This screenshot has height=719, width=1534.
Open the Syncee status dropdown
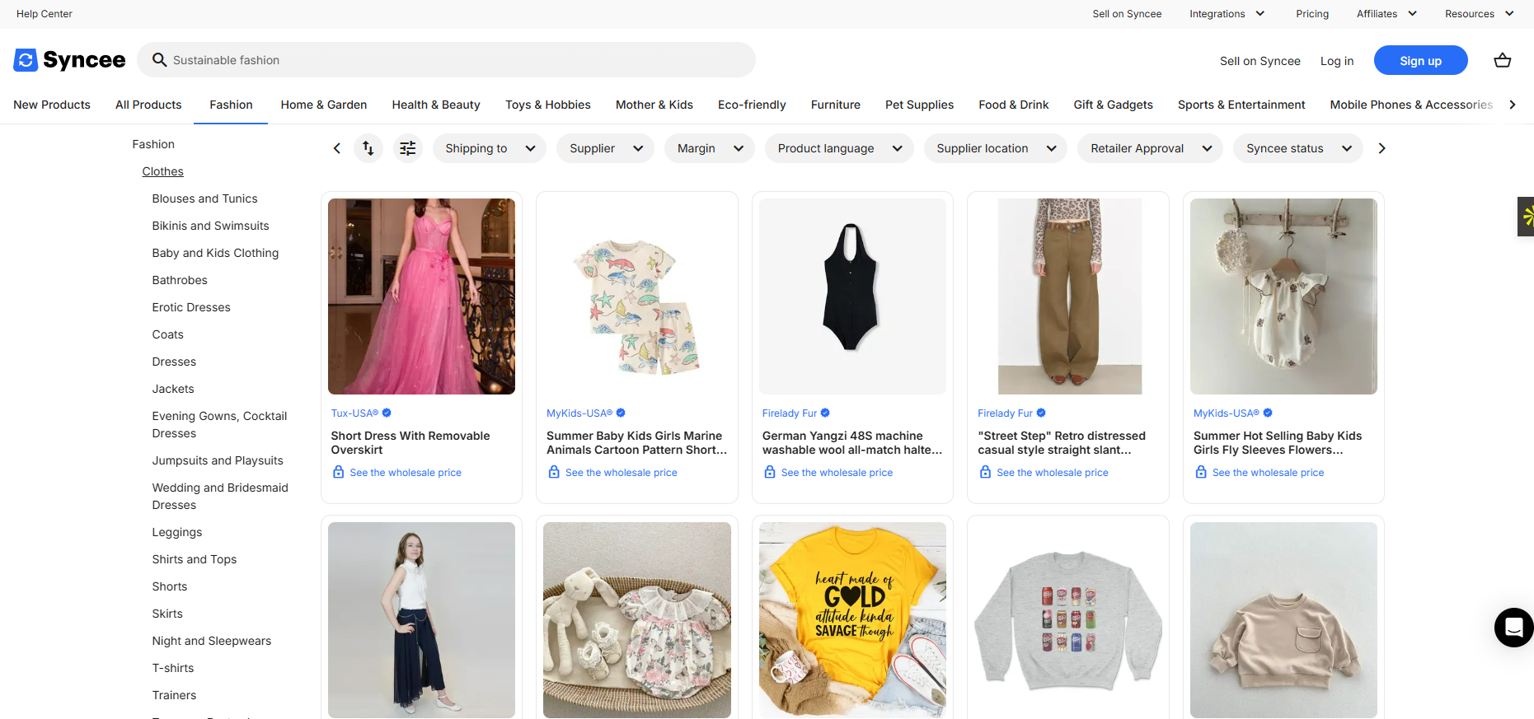1297,148
